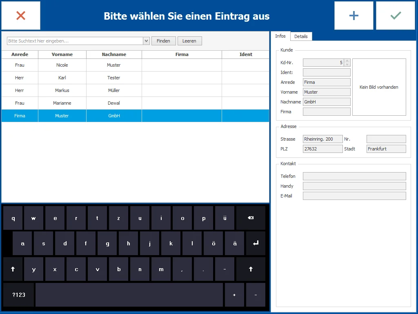Switch to the Infos tab
418x314 pixels.
280,36
